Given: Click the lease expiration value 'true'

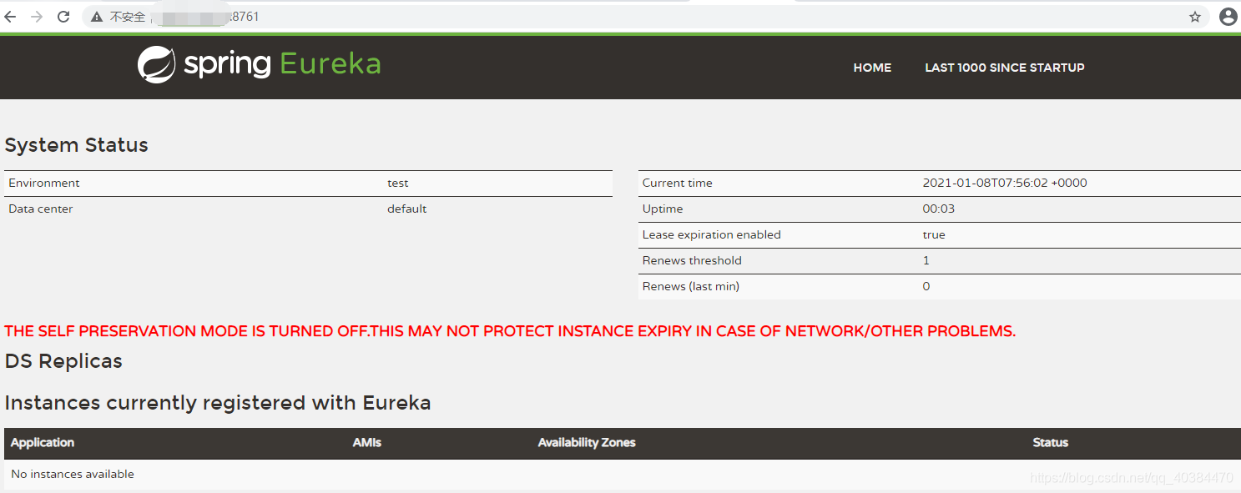Looking at the screenshot, I should tap(934, 234).
